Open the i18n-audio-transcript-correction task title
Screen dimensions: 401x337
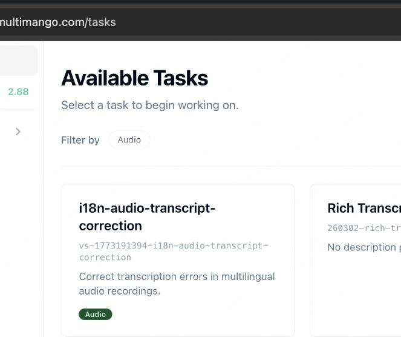[x=147, y=217]
